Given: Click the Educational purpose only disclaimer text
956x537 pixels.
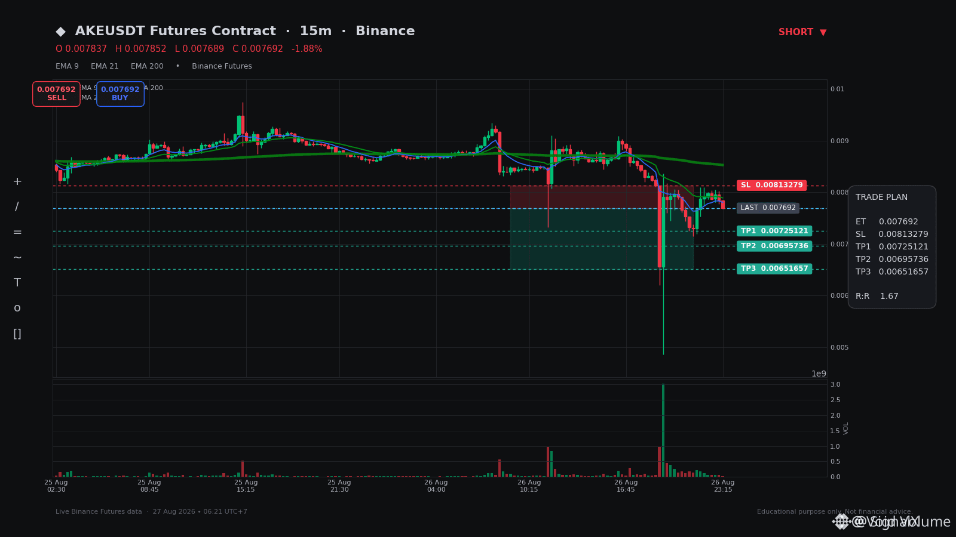Looking at the screenshot, I should pos(835,512).
